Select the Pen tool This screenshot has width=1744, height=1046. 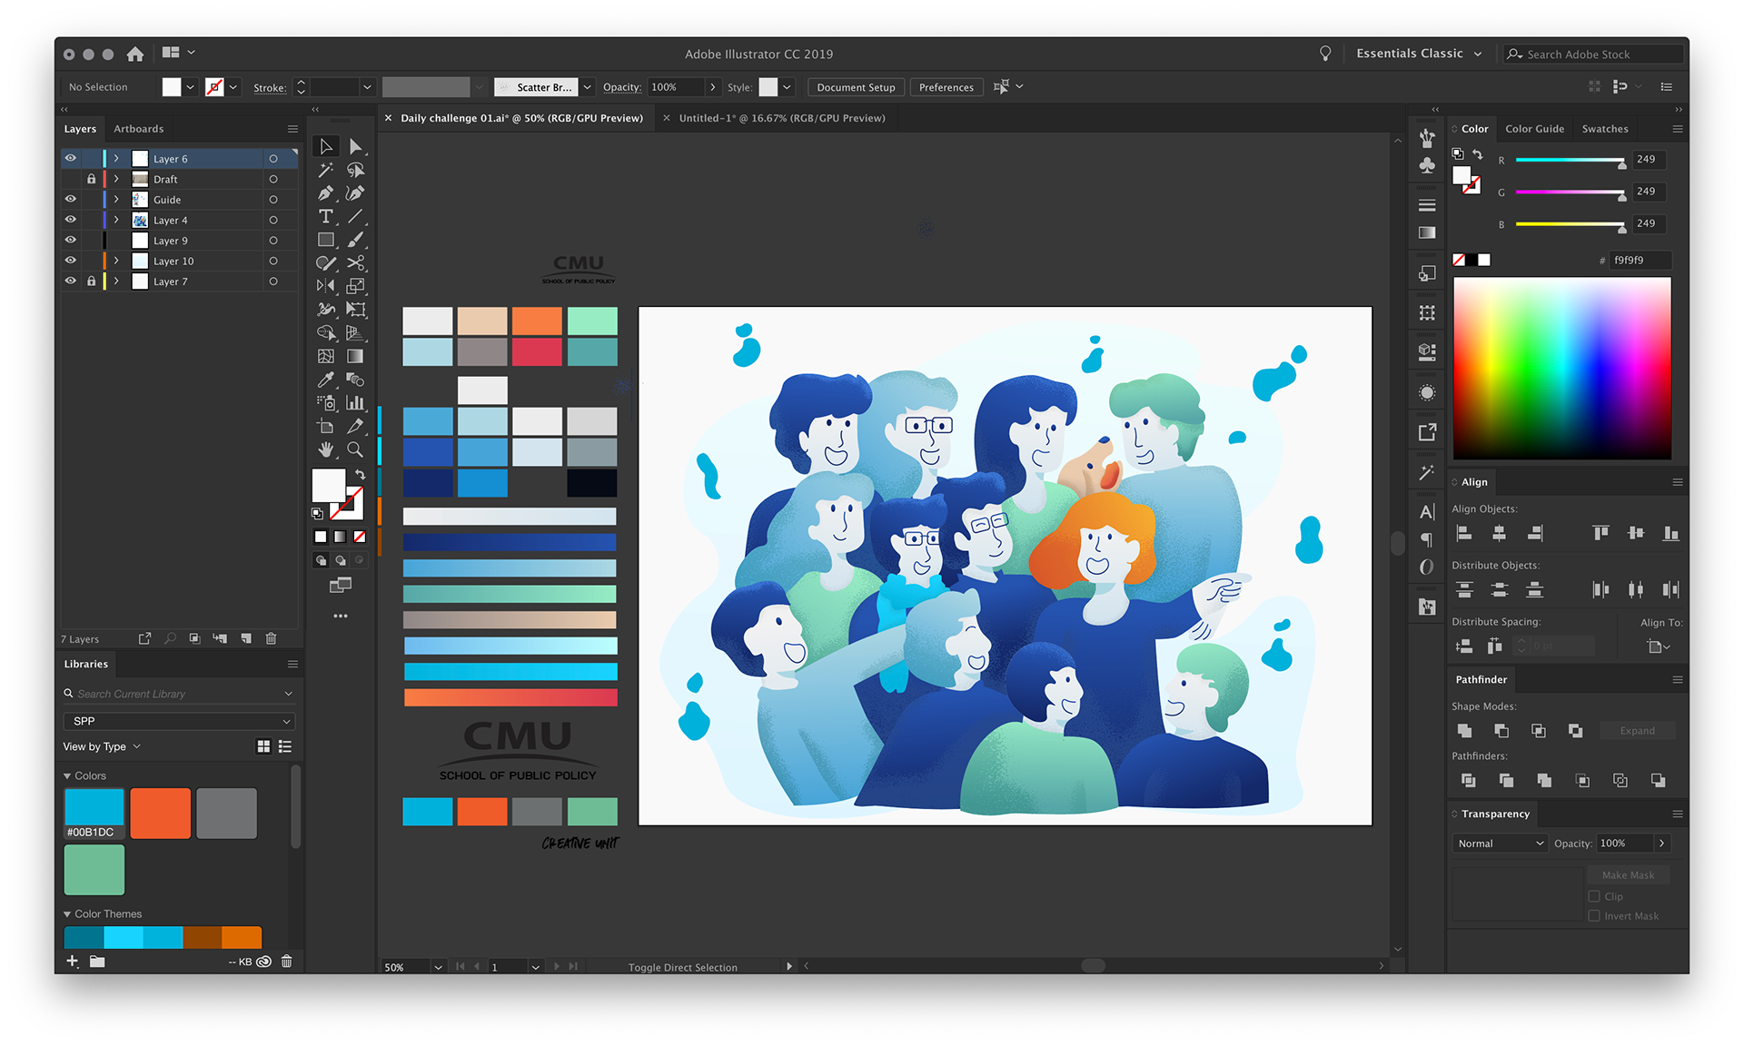click(325, 193)
